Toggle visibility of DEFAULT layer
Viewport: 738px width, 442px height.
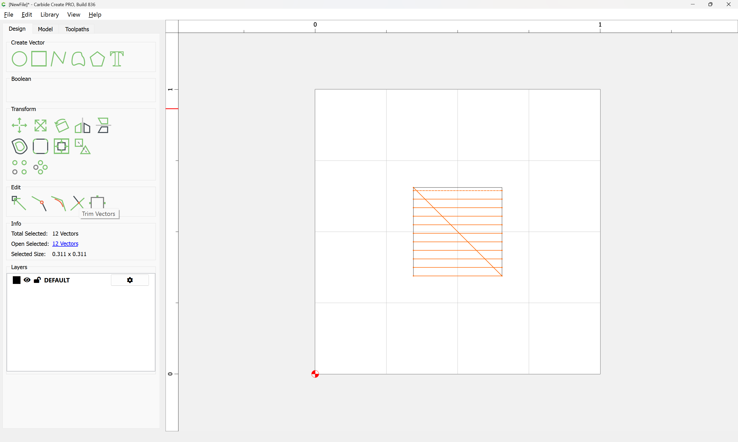(27, 280)
